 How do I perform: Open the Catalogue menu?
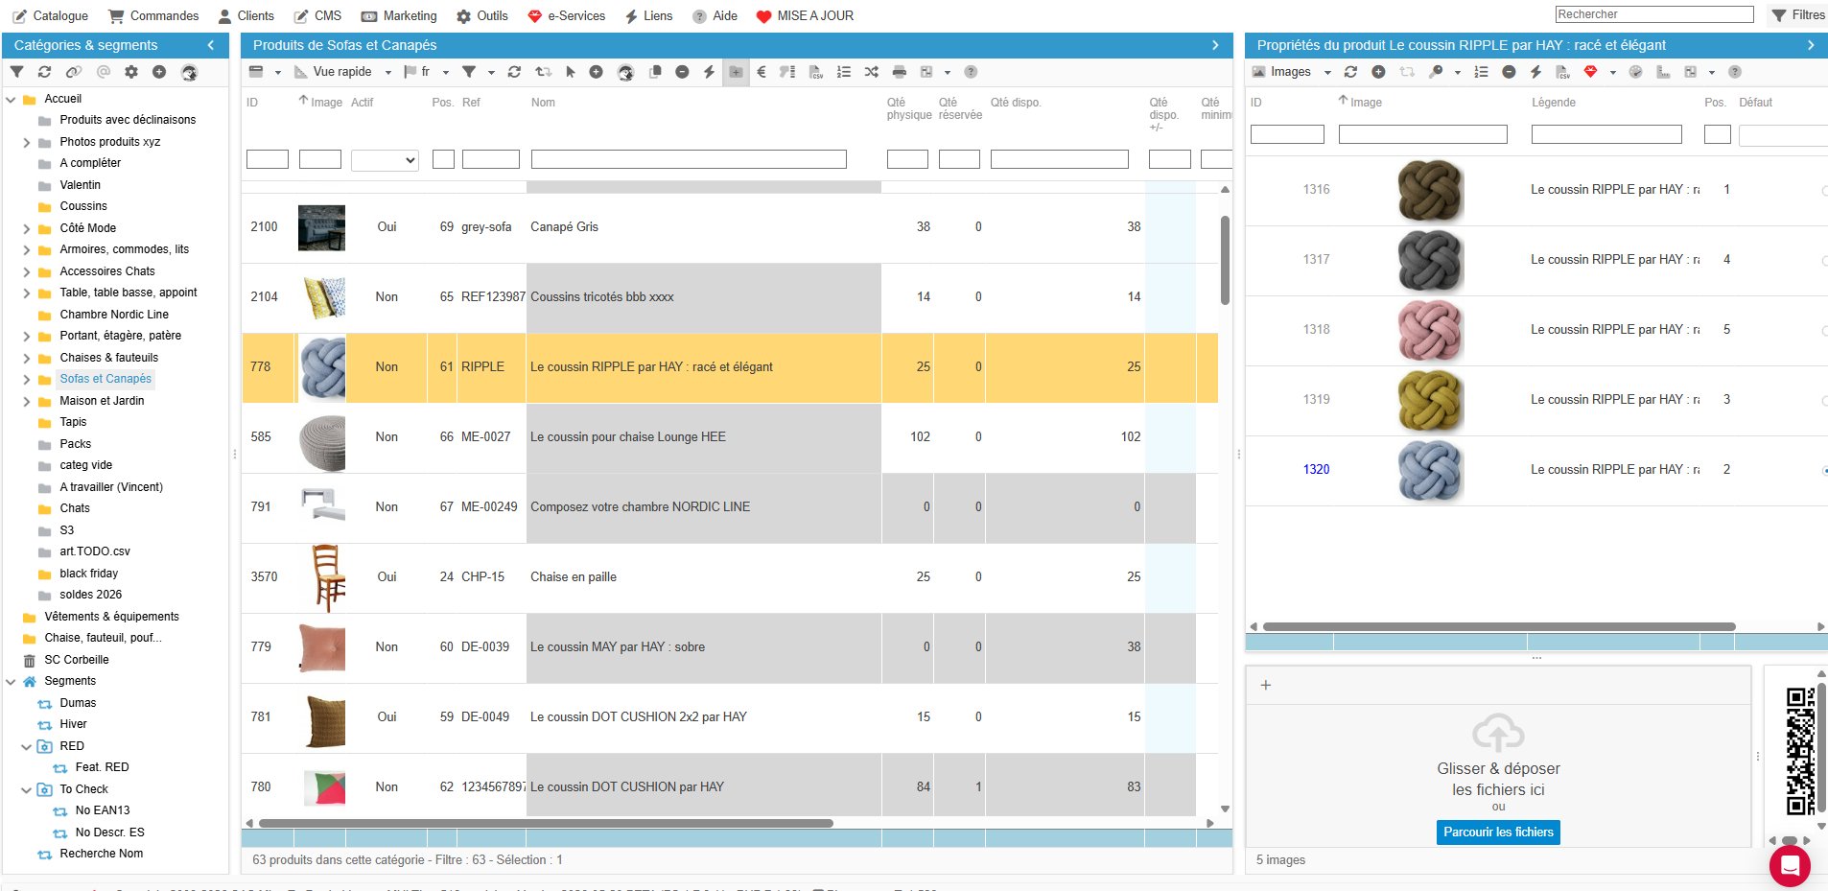coord(50,15)
